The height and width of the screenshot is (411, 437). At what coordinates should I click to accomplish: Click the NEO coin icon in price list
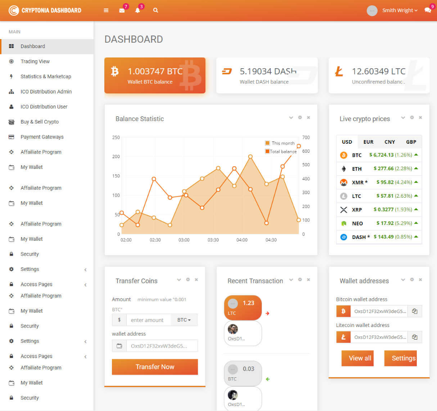(343, 223)
